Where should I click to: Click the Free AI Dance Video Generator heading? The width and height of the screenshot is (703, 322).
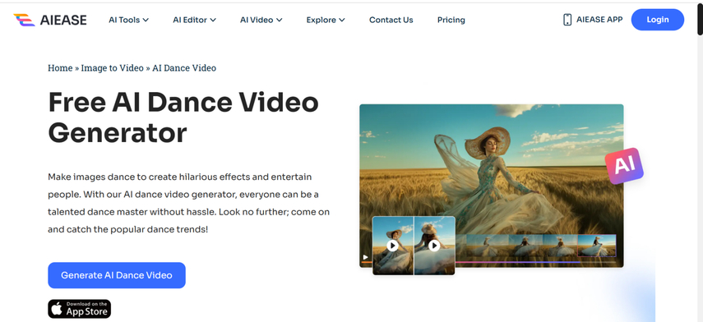click(x=183, y=117)
